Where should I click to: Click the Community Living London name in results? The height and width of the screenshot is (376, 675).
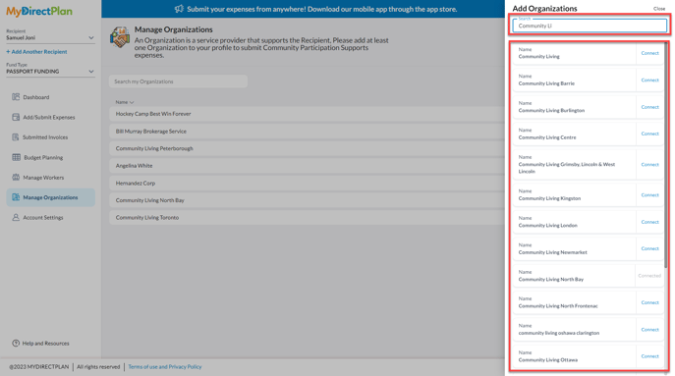[547, 226]
